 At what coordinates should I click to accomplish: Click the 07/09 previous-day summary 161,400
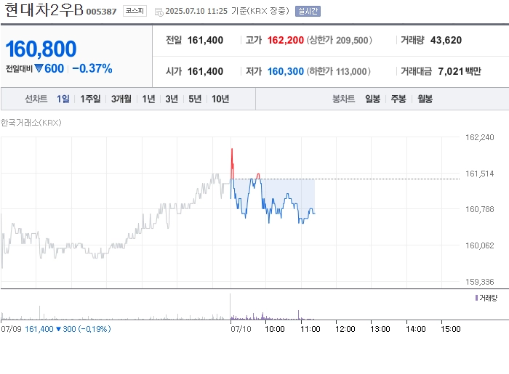click(x=39, y=329)
